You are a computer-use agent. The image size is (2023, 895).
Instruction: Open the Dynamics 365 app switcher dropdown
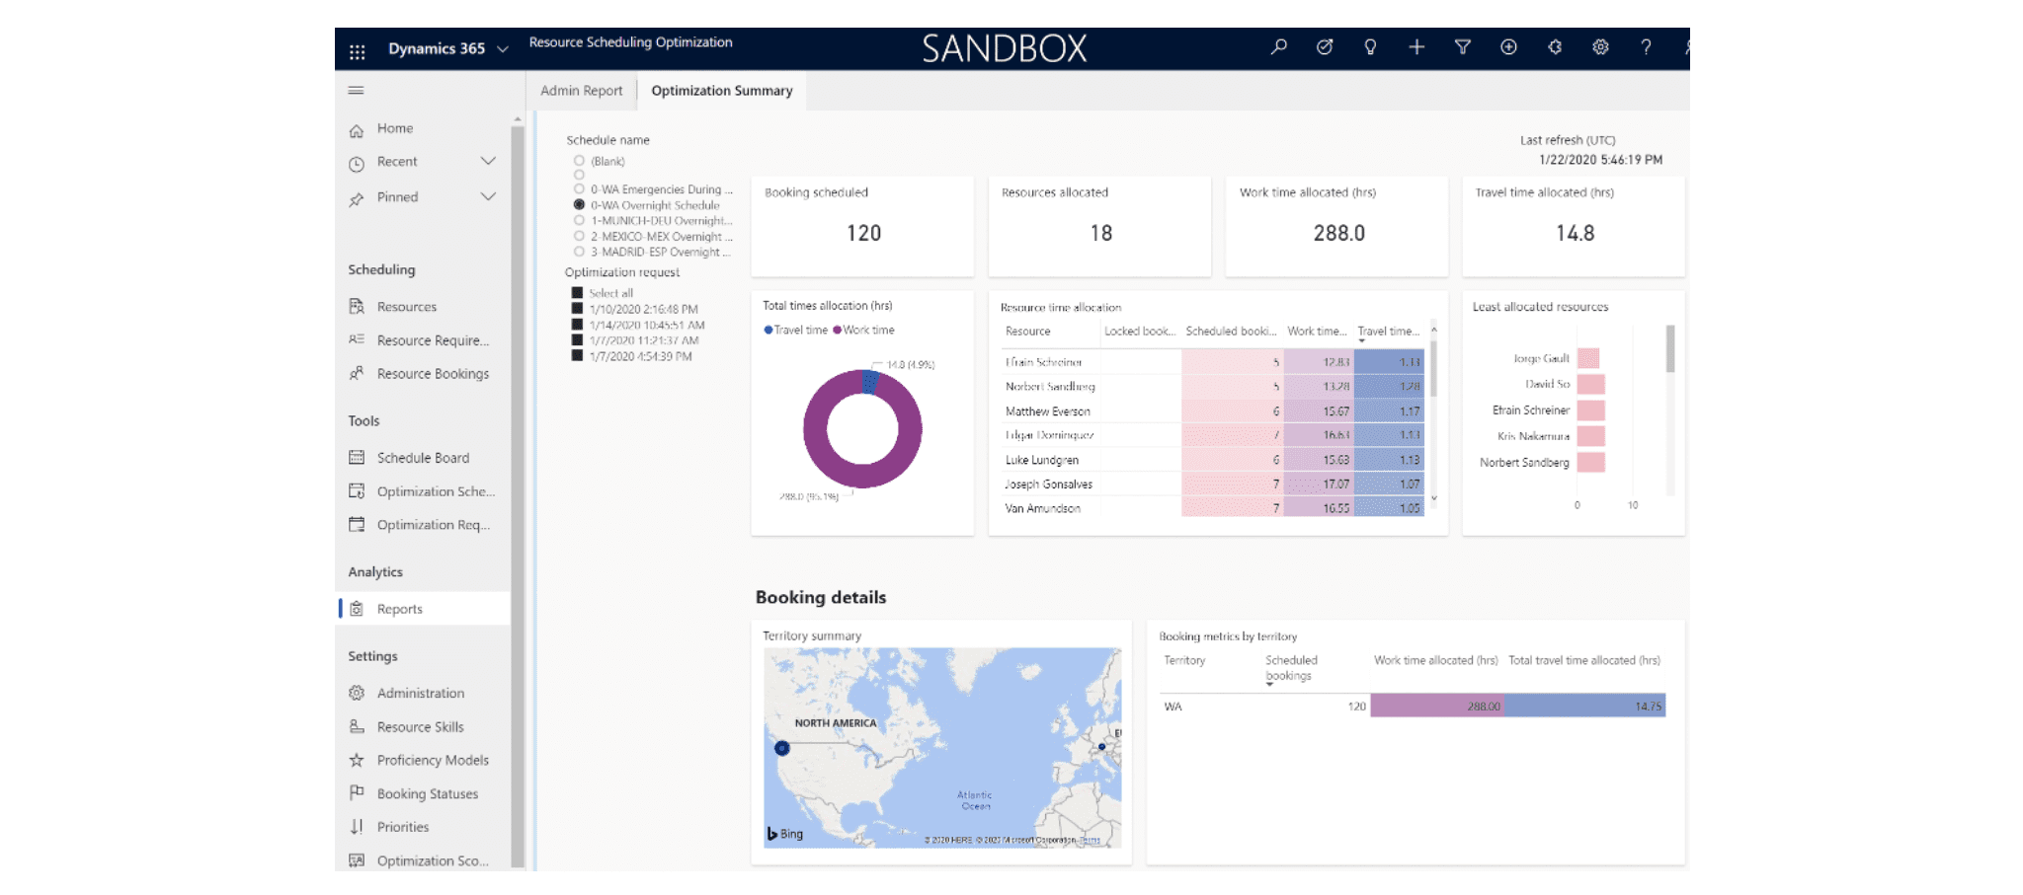coord(502,49)
